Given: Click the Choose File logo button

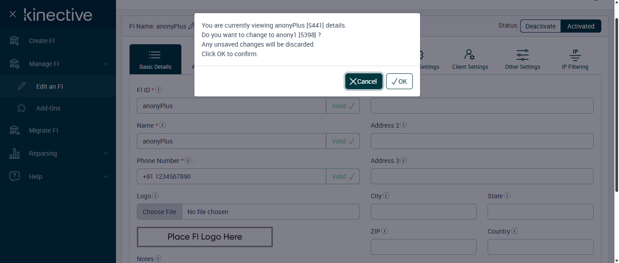Looking at the screenshot, I should pyautogui.click(x=160, y=212).
